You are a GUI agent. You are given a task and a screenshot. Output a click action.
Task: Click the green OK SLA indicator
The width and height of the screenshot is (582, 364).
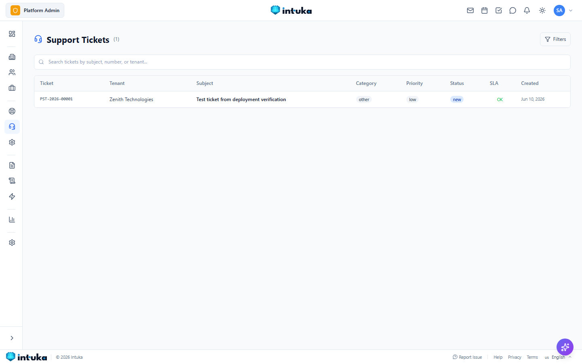point(500,99)
